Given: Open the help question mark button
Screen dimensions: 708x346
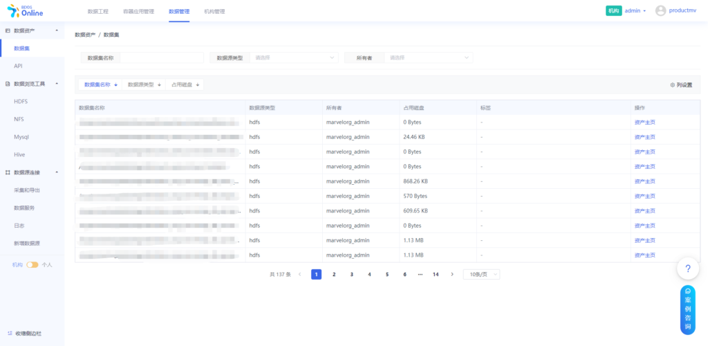Looking at the screenshot, I should tap(688, 268).
